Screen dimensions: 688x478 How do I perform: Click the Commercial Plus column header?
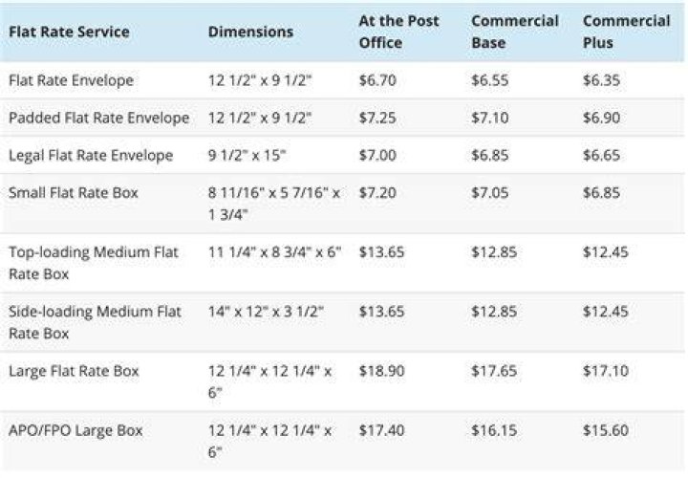point(627,32)
